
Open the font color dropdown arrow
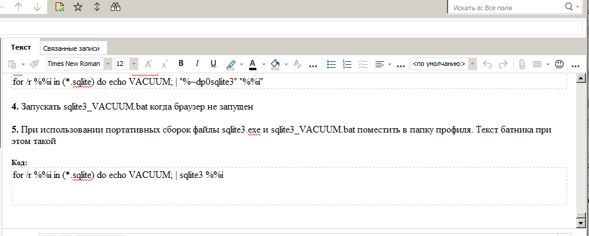pos(264,64)
